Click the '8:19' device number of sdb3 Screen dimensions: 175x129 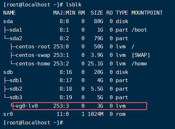[66, 97]
